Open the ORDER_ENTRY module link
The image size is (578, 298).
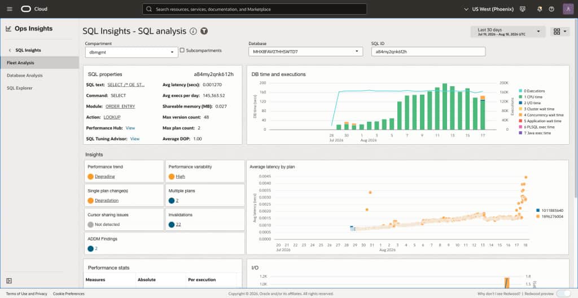click(x=120, y=106)
